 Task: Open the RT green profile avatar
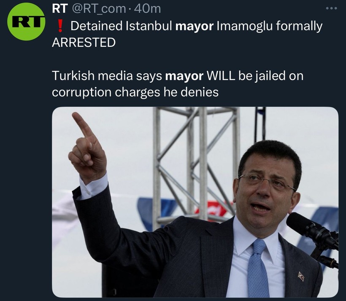26,21
